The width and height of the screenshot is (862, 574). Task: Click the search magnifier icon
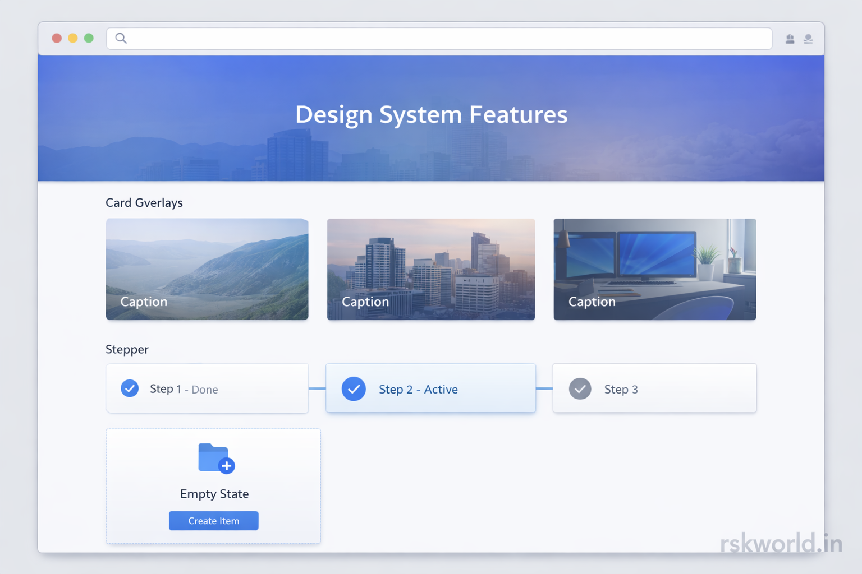pyautogui.click(x=121, y=38)
